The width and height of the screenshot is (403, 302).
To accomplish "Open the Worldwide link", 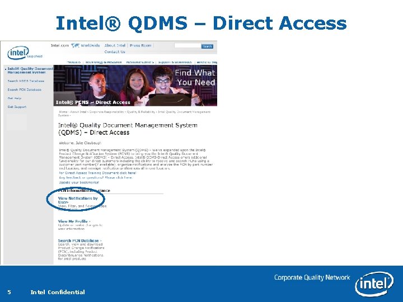I will 90,45.
